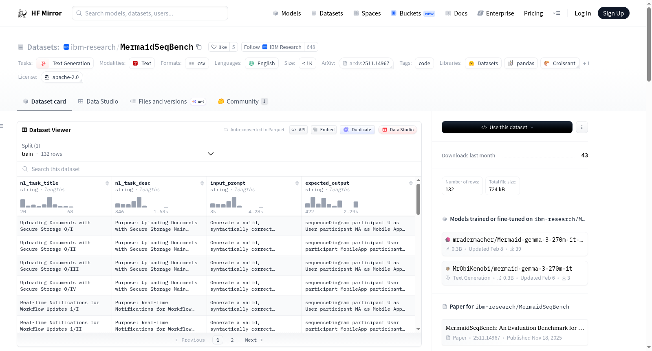
Task: Click the Sign Up button
Action: (613, 13)
